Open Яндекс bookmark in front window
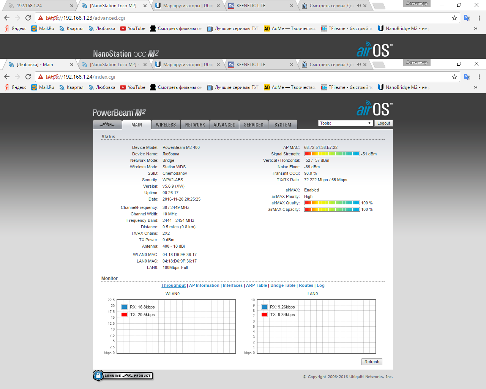The width and height of the screenshot is (486, 389). pyautogui.click(x=16, y=87)
